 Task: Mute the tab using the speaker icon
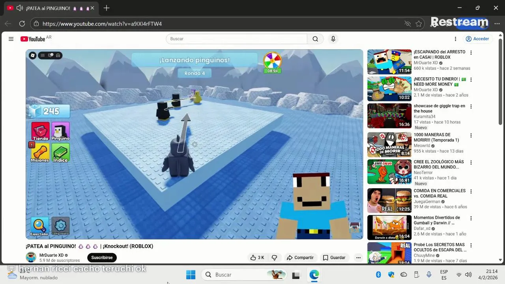pos(20,8)
